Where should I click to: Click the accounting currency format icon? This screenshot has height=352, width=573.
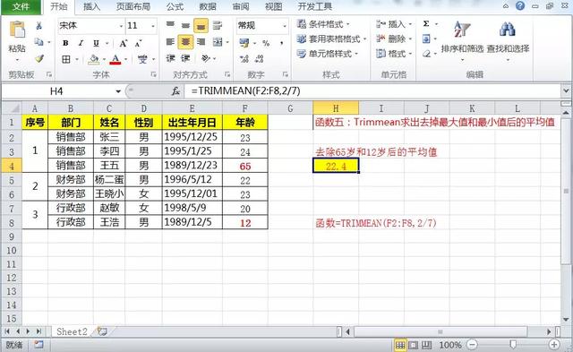244,43
